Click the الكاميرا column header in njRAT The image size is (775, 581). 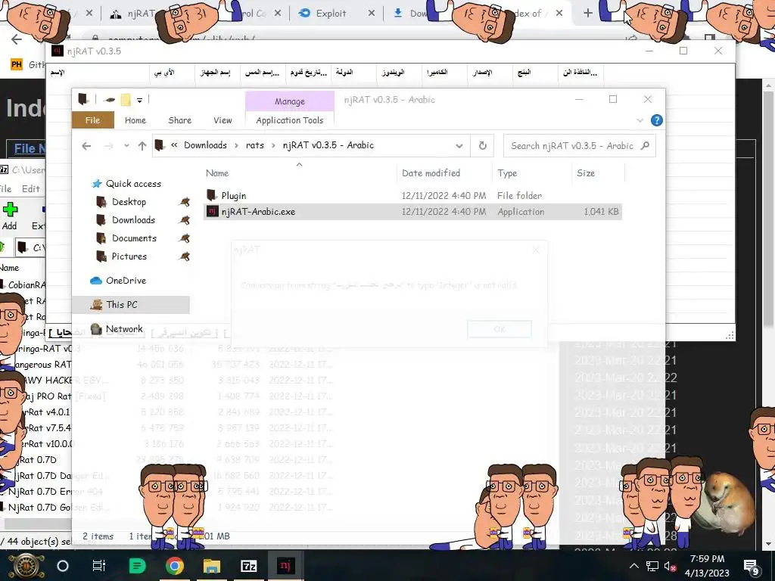point(437,72)
